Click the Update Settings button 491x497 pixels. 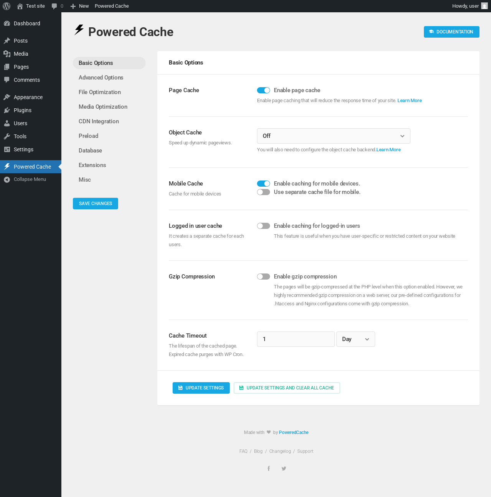201,388
